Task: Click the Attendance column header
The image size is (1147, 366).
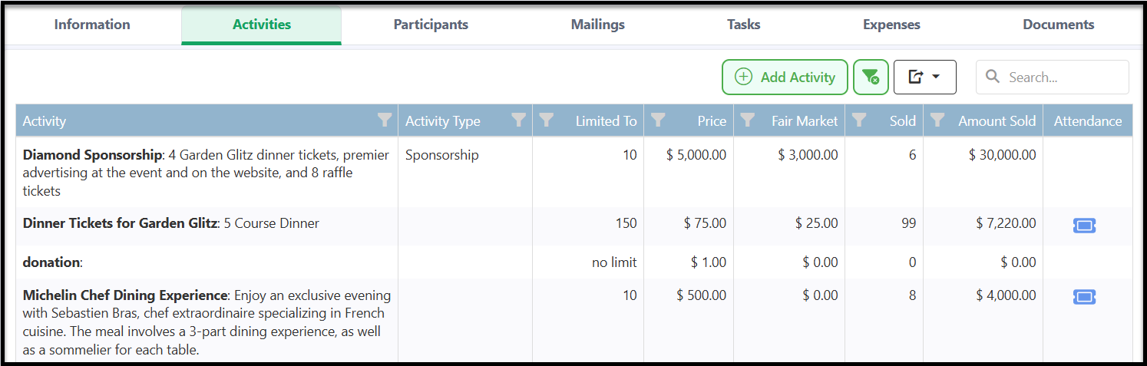Action: [1087, 120]
